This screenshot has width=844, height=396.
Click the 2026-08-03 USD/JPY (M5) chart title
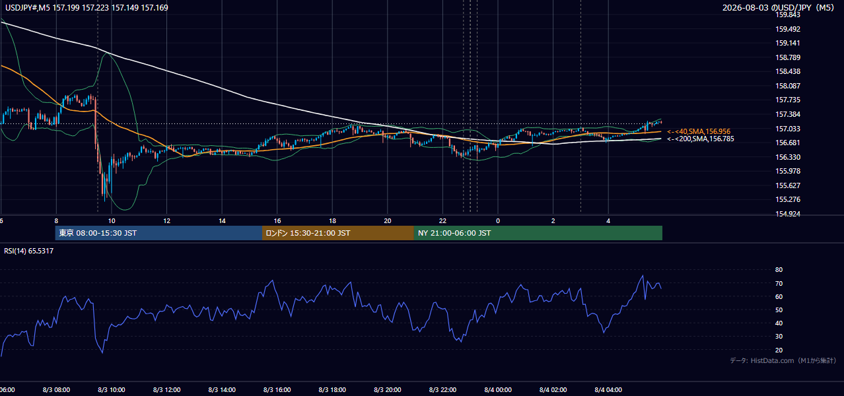coord(779,7)
